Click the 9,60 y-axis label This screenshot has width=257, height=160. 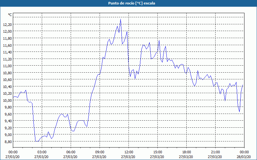[x=8, y=114]
